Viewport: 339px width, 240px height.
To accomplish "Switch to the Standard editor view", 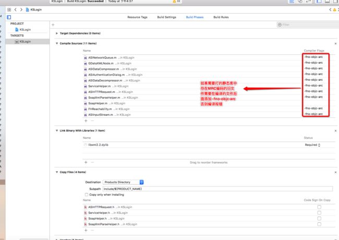I will [x=292, y=2].
